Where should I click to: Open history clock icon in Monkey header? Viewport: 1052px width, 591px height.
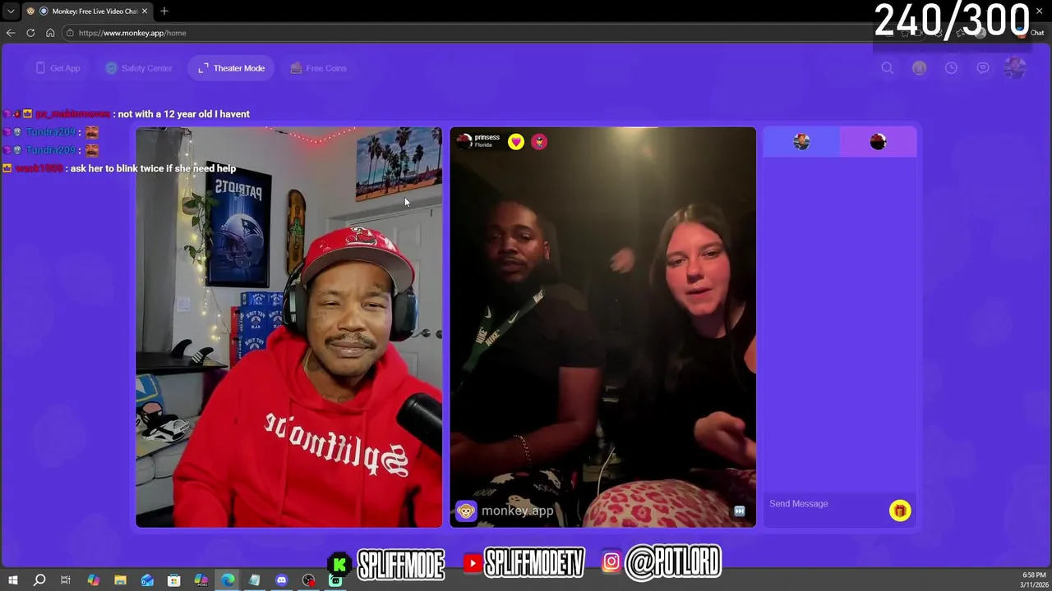tap(951, 68)
